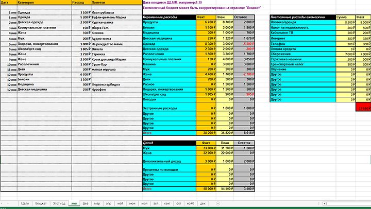Select the planned income '54 500 ₽' cell
Viewport: 371px width, 209px height.
225,189
